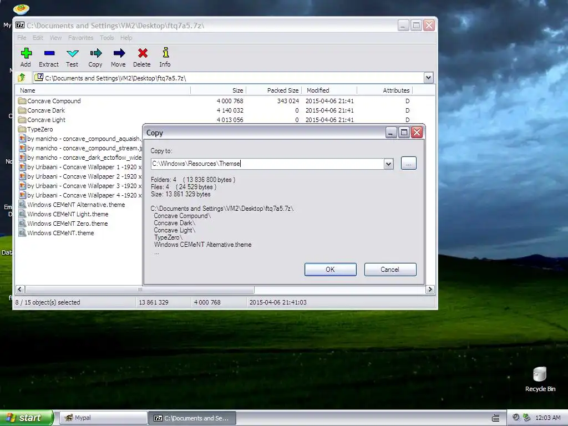Open the View menu
568x426 pixels.
[55, 38]
